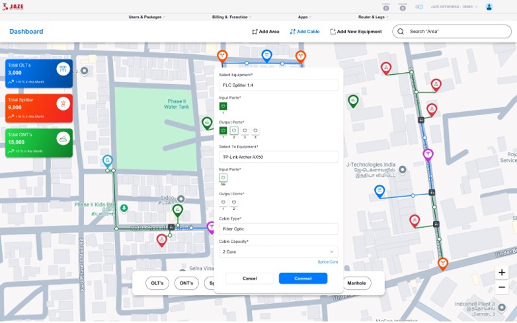Viewport: 517px width, 323px height.
Task: Select output port 3 of PLC Splitter
Action: point(245,131)
